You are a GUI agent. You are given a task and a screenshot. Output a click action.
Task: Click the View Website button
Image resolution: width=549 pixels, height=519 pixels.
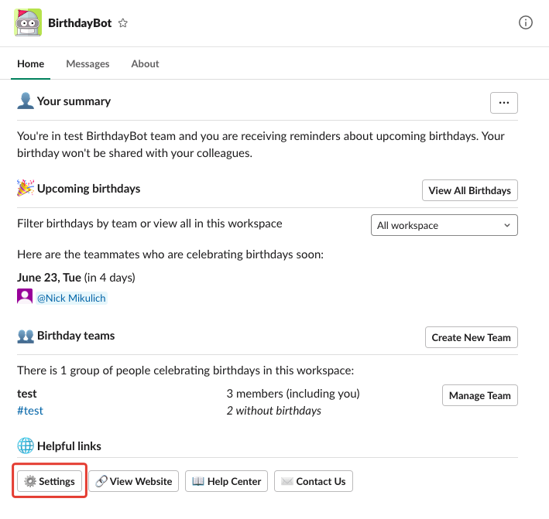134,481
